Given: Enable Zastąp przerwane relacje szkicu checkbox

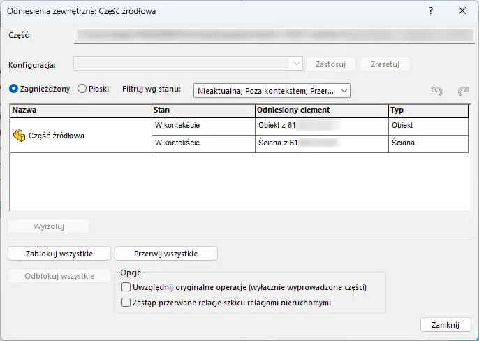Looking at the screenshot, I should coord(126,303).
